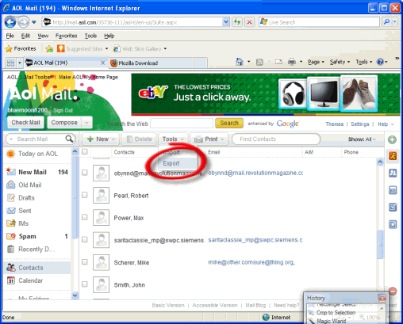This screenshot has width=403, height=324.
Task: Open the New Mail folder
Action: pyautogui.click(x=37, y=172)
